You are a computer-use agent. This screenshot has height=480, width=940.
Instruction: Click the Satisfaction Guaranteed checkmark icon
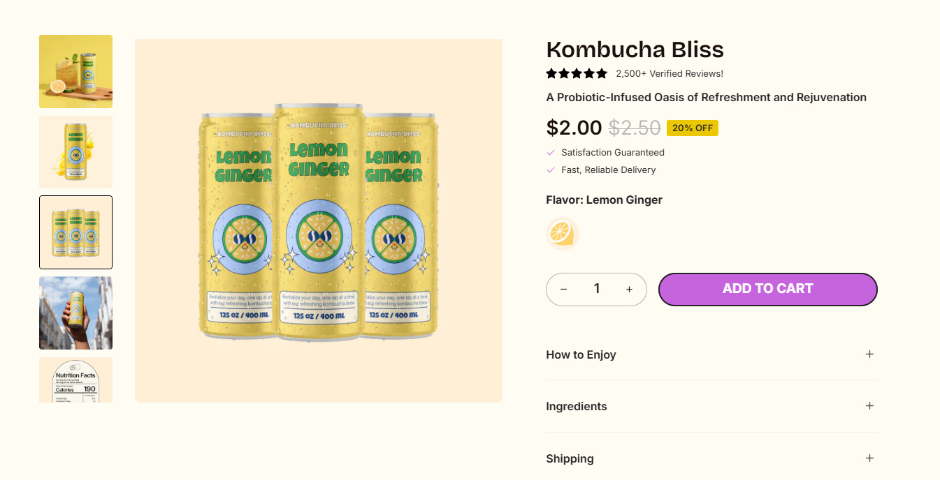[x=551, y=153]
